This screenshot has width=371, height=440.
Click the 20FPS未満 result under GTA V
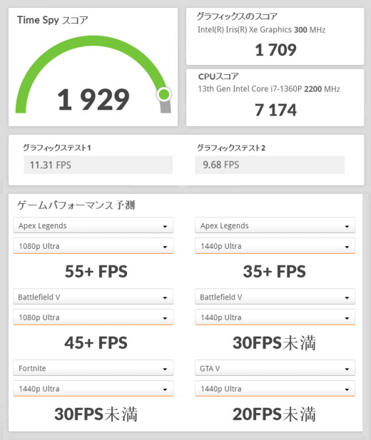pos(274,414)
